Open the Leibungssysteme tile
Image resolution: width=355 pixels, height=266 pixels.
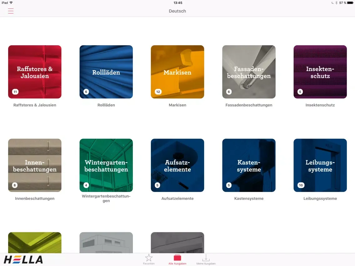tap(320, 165)
